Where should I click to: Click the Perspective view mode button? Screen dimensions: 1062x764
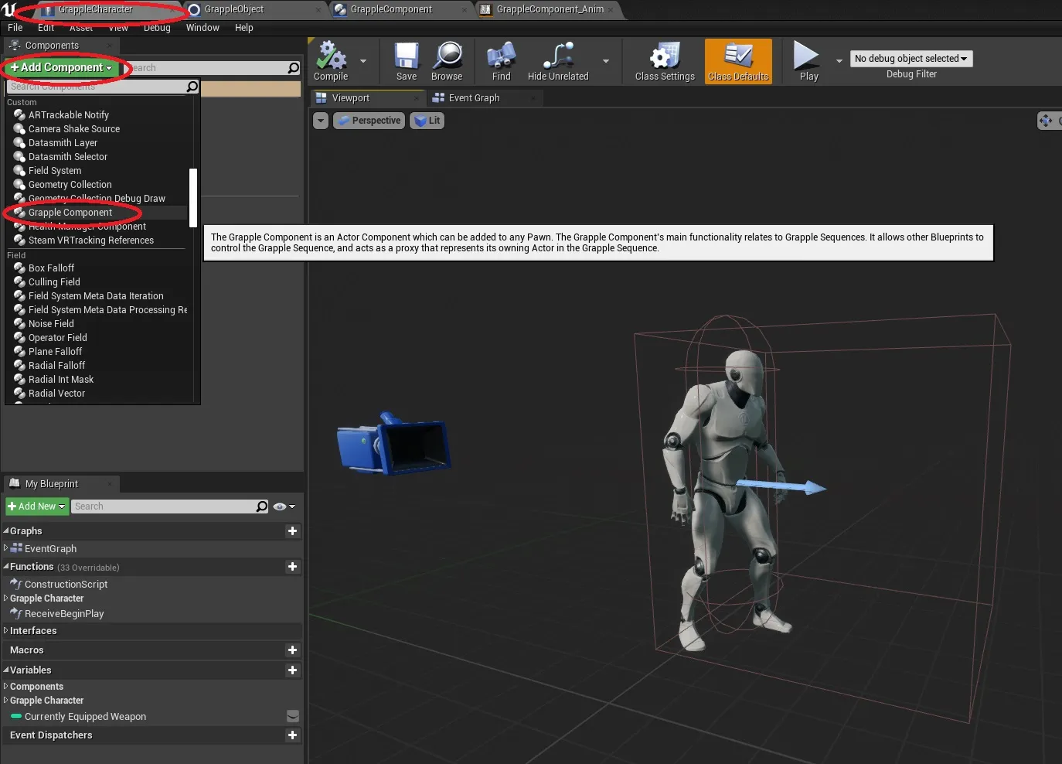click(x=369, y=121)
